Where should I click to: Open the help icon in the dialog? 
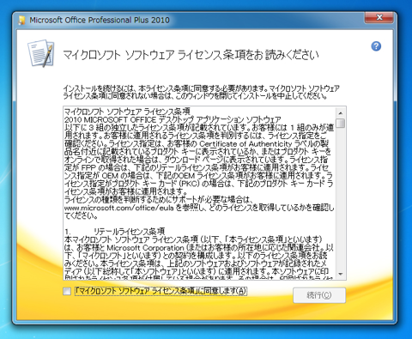(376, 46)
